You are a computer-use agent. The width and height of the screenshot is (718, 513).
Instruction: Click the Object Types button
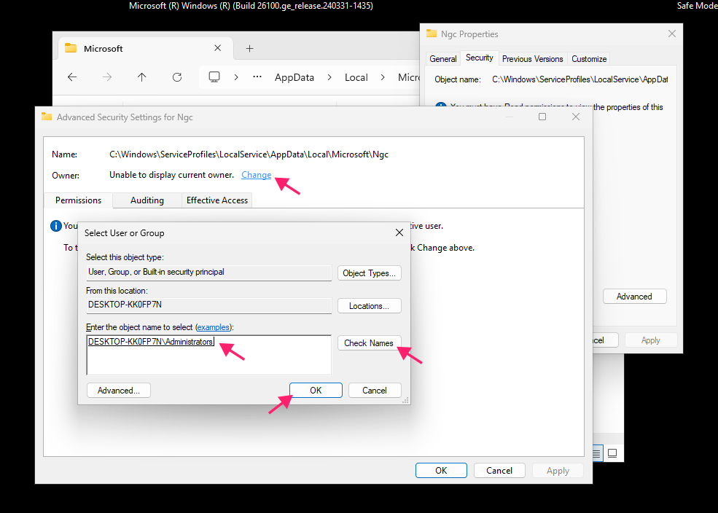pyautogui.click(x=369, y=273)
